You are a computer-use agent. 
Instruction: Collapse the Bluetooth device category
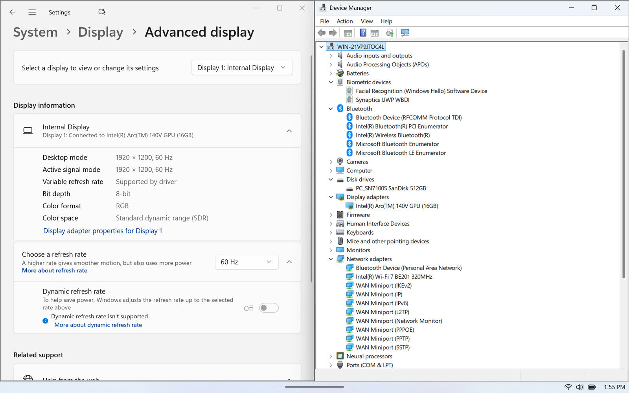(331, 109)
